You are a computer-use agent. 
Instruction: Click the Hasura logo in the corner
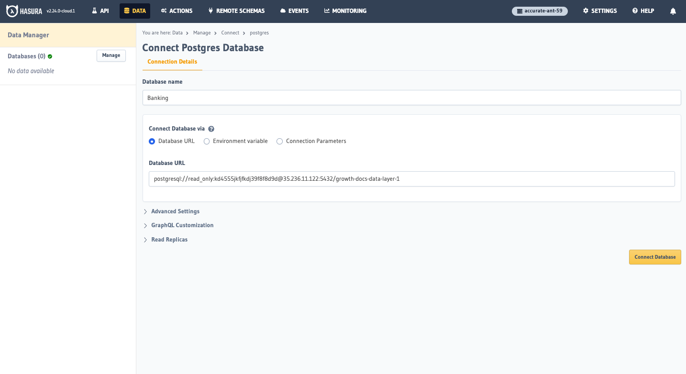click(x=11, y=11)
